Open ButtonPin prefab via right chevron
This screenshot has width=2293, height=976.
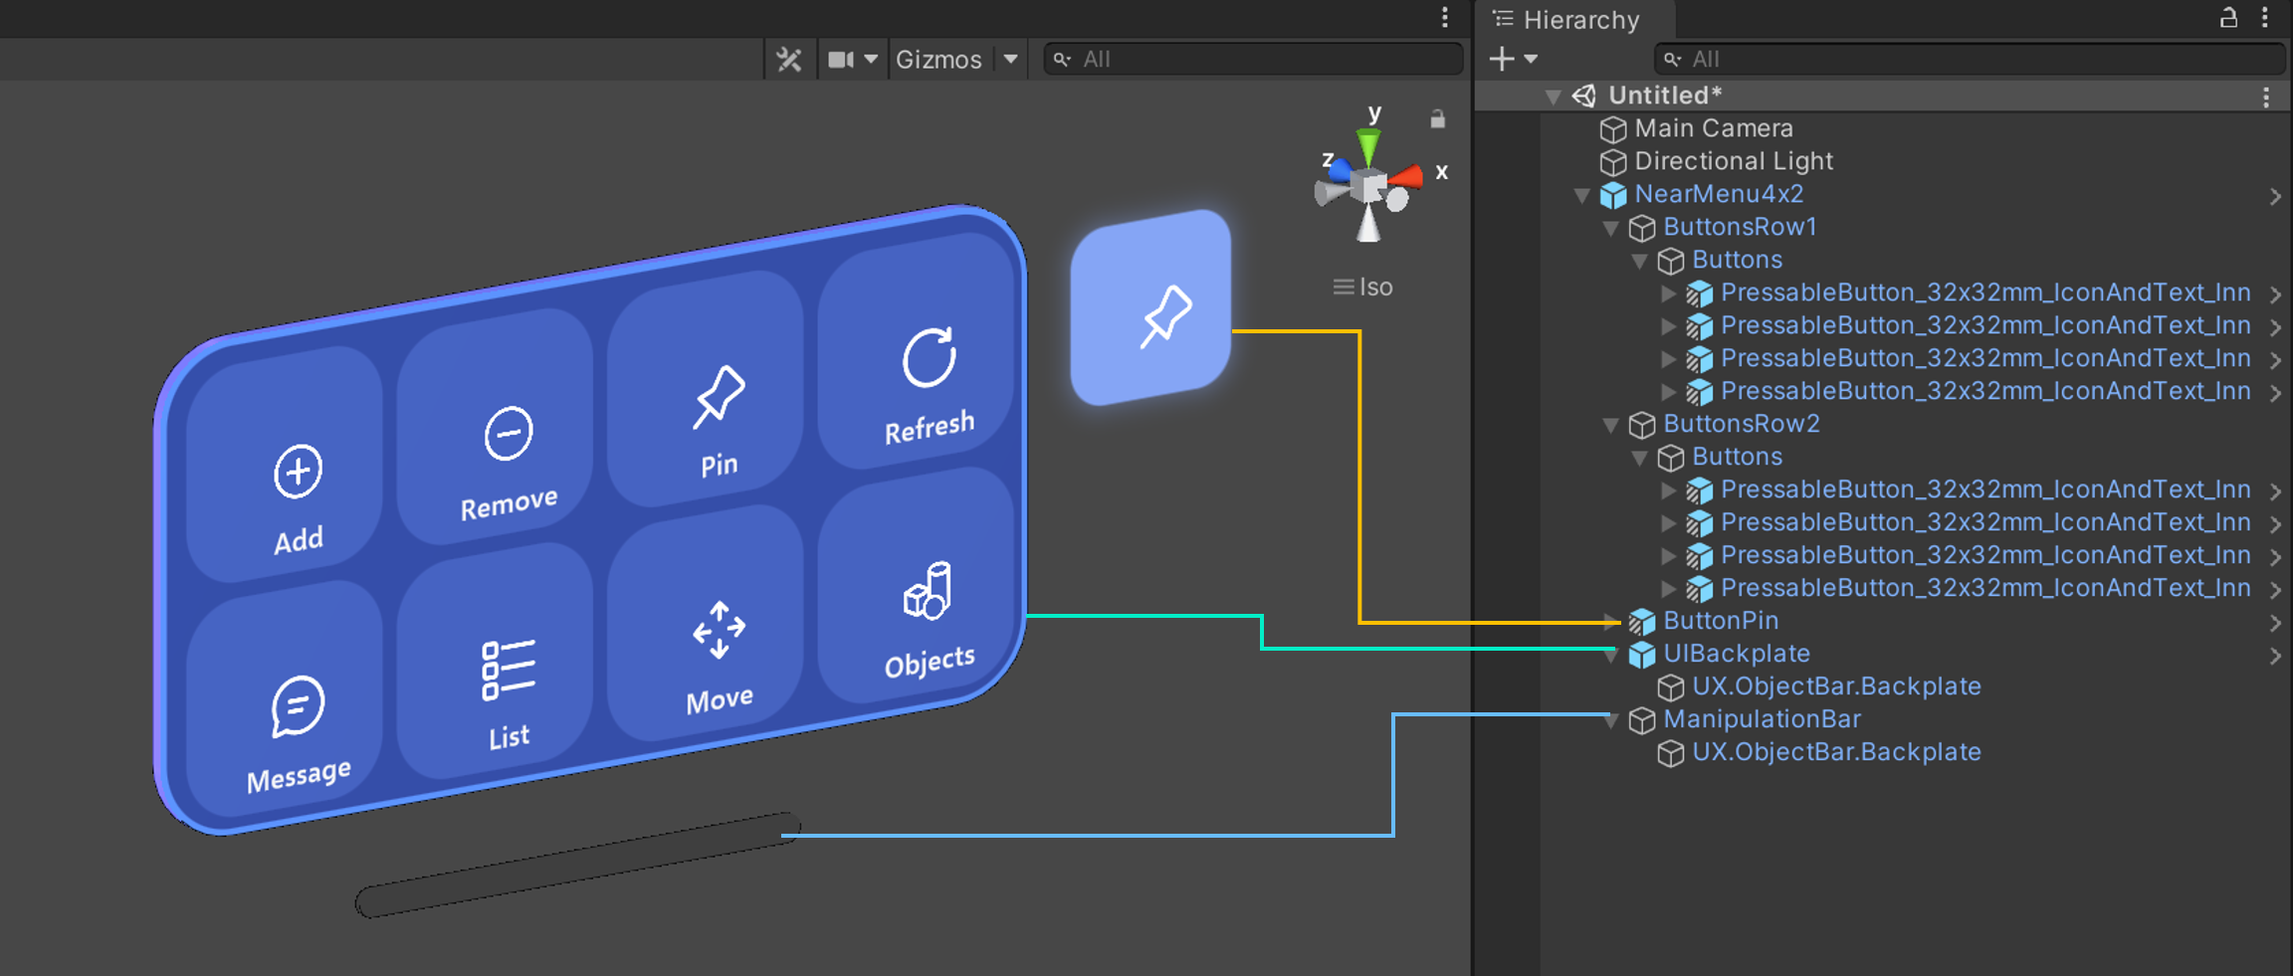click(2275, 623)
